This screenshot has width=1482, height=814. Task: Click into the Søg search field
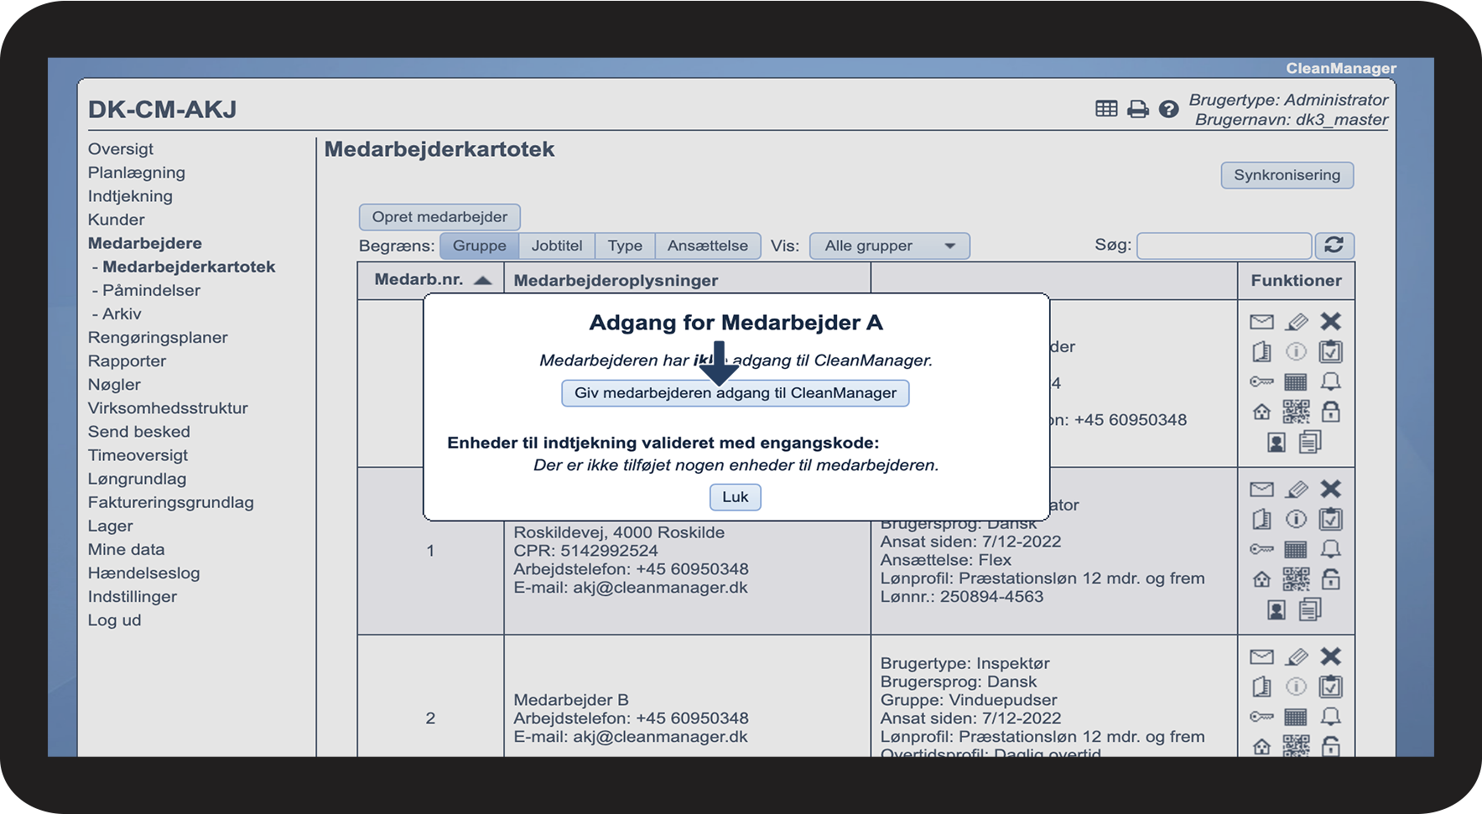click(1224, 246)
